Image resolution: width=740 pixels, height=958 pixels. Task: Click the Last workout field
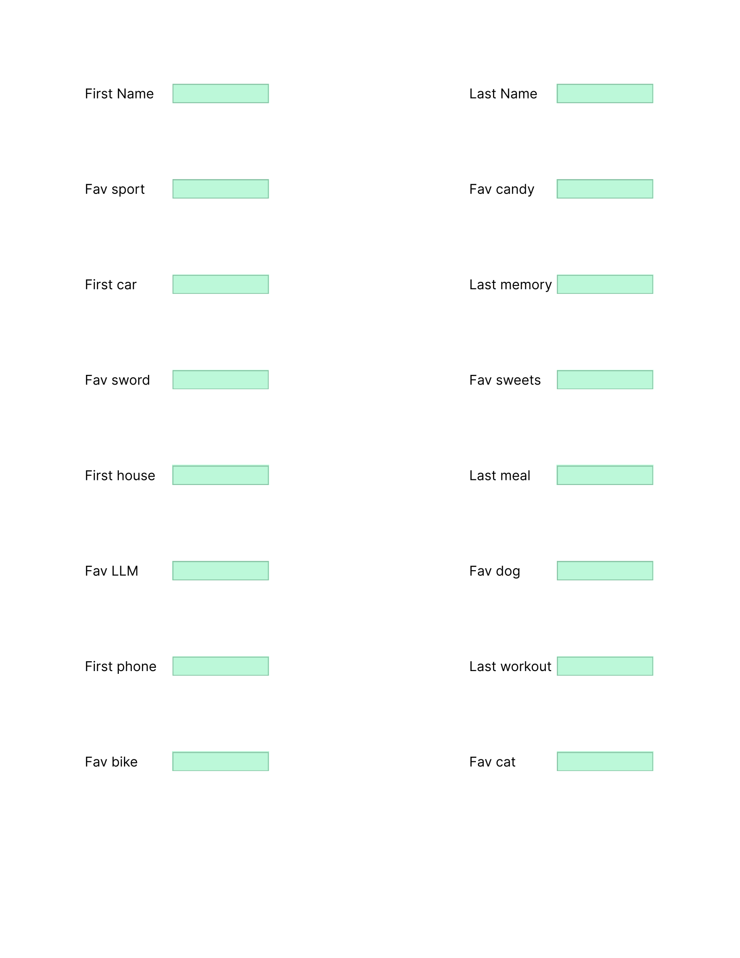[605, 666]
